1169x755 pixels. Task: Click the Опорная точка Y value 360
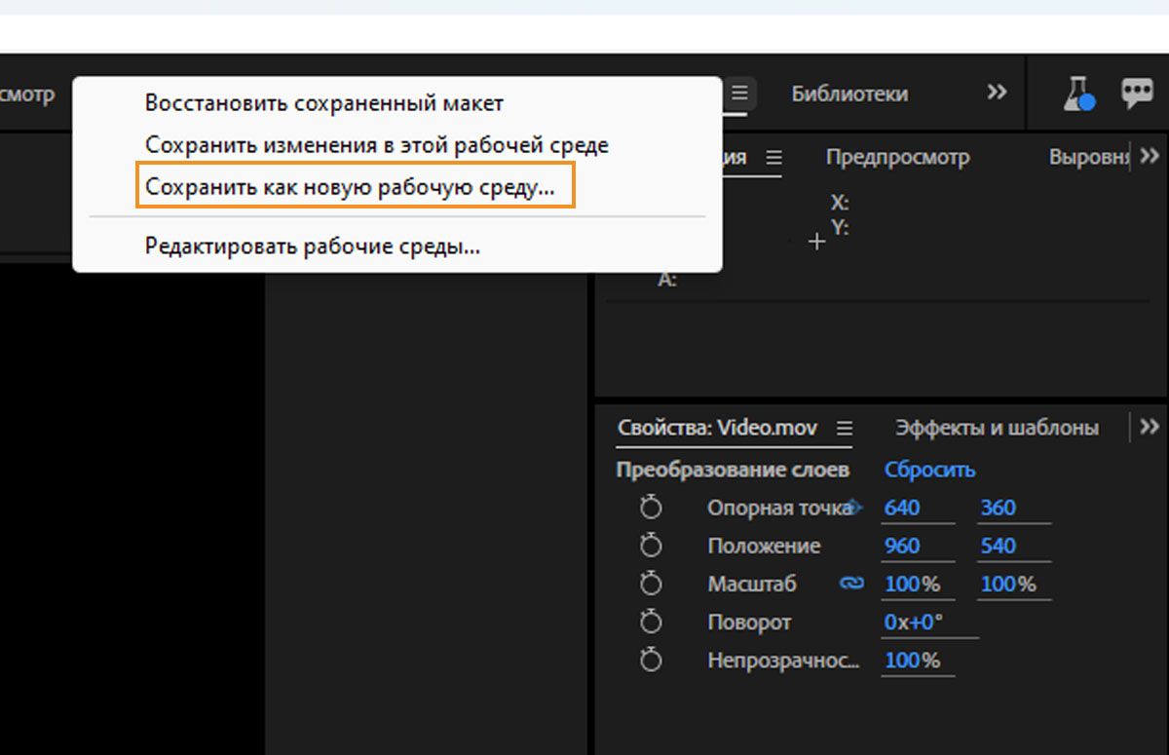(999, 508)
